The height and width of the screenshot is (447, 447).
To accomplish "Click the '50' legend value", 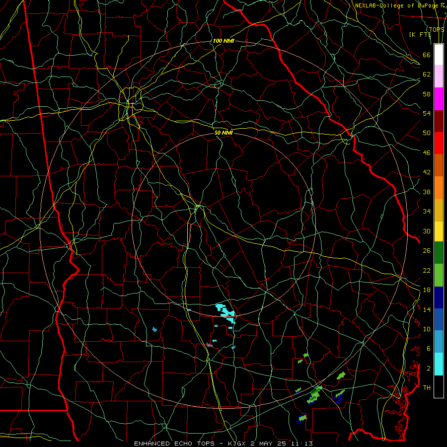I will (427, 133).
